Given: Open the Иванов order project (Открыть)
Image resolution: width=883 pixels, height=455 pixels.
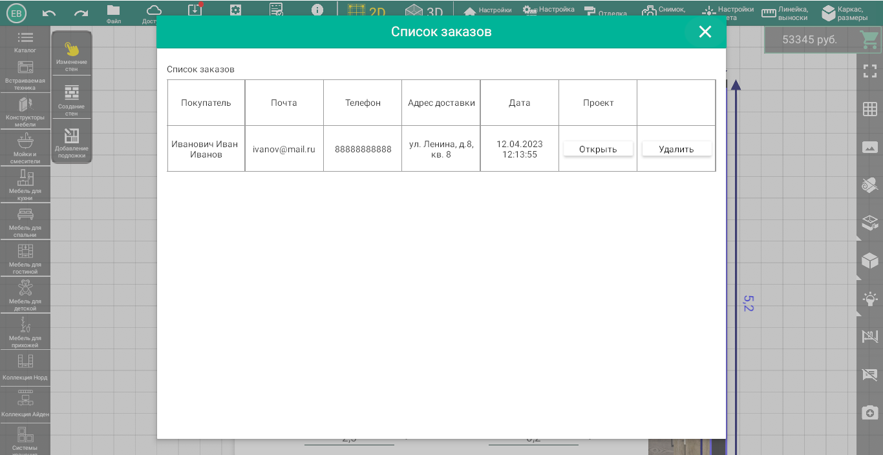Looking at the screenshot, I should [598, 149].
